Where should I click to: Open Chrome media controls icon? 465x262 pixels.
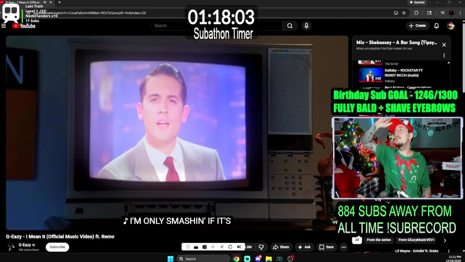coord(442,13)
